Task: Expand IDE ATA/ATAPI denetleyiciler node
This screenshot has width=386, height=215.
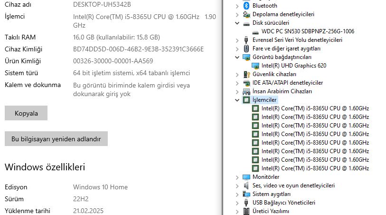Action: 237,83
